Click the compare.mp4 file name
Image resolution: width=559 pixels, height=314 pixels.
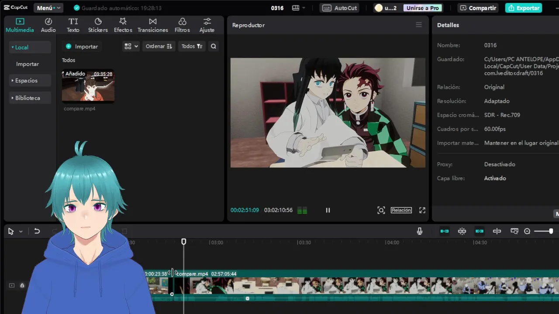coord(79,109)
